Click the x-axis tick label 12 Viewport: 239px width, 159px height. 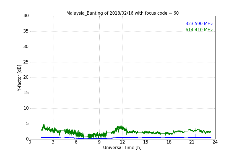click(123, 142)
